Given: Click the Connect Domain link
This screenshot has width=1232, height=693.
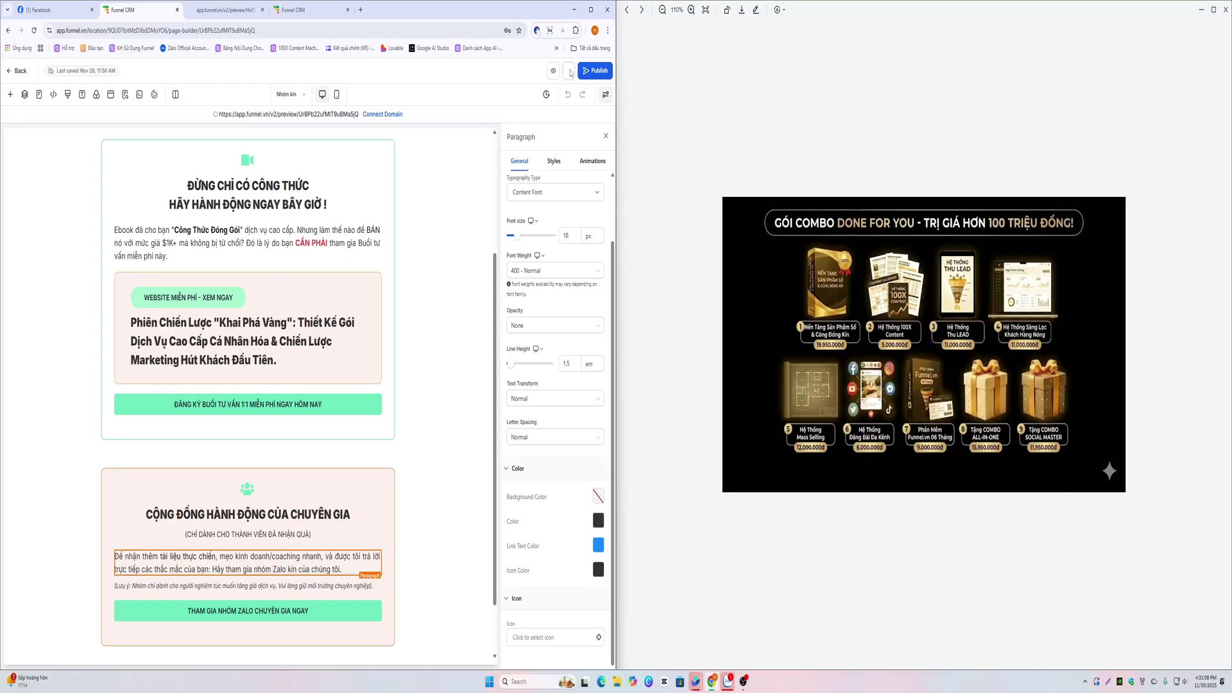Looking at the screenshot, I should pos(382,114).
